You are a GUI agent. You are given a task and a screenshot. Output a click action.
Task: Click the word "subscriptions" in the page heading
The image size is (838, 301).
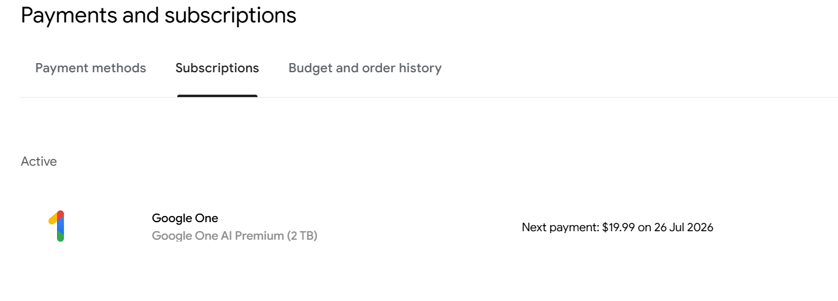(230, 15)
